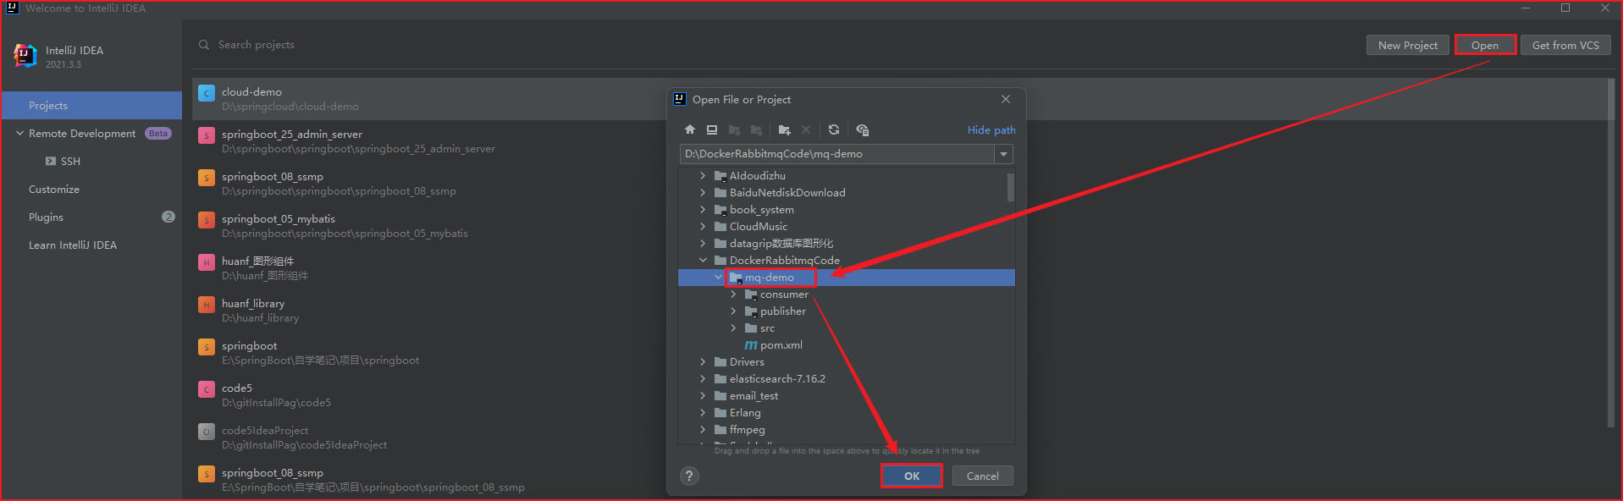Click the IntelliJ IDEA logo in sidebar
Image resolution: width=1623 pixels, height=501 pixels.
coord(25,56)
